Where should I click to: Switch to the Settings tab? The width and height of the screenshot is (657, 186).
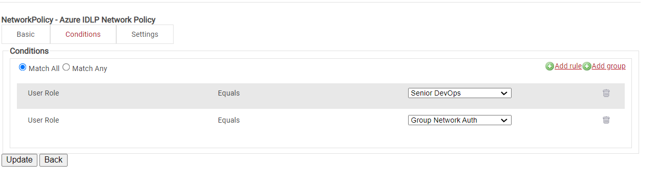click(145, 34)
